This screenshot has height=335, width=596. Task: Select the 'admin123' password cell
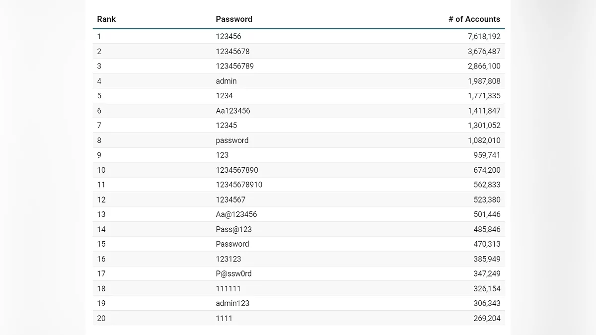[232, 303]
